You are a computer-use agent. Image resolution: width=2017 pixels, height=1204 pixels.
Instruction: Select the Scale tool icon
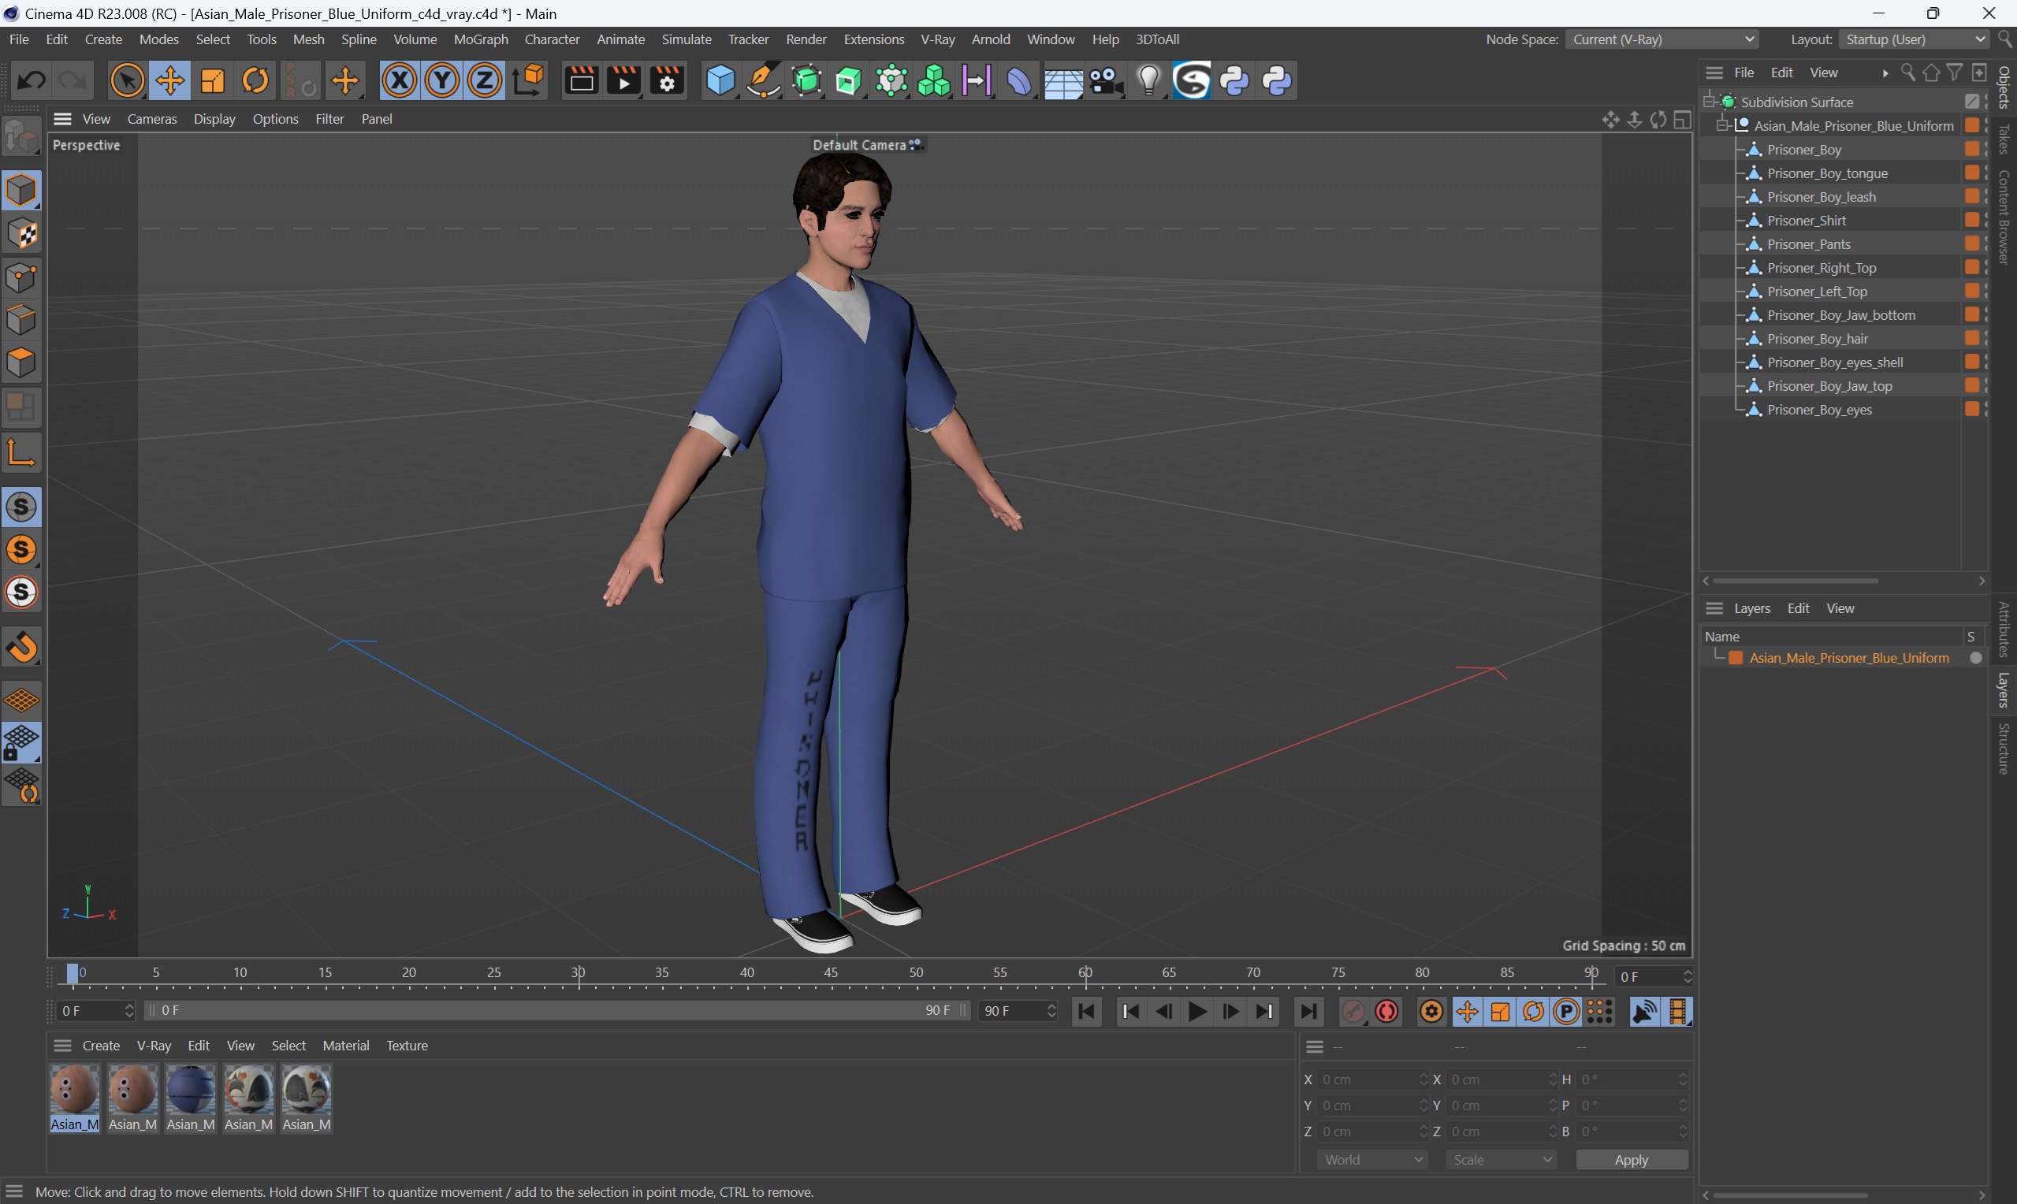[210, 80]
